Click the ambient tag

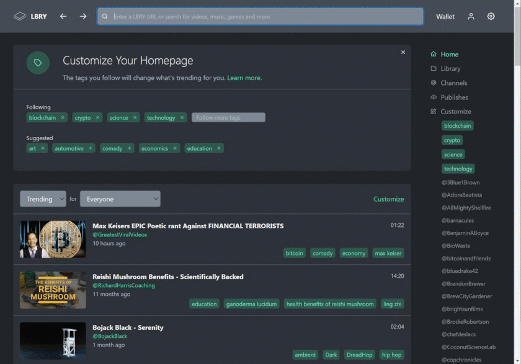pyautogui.click(x=305, y=355)
